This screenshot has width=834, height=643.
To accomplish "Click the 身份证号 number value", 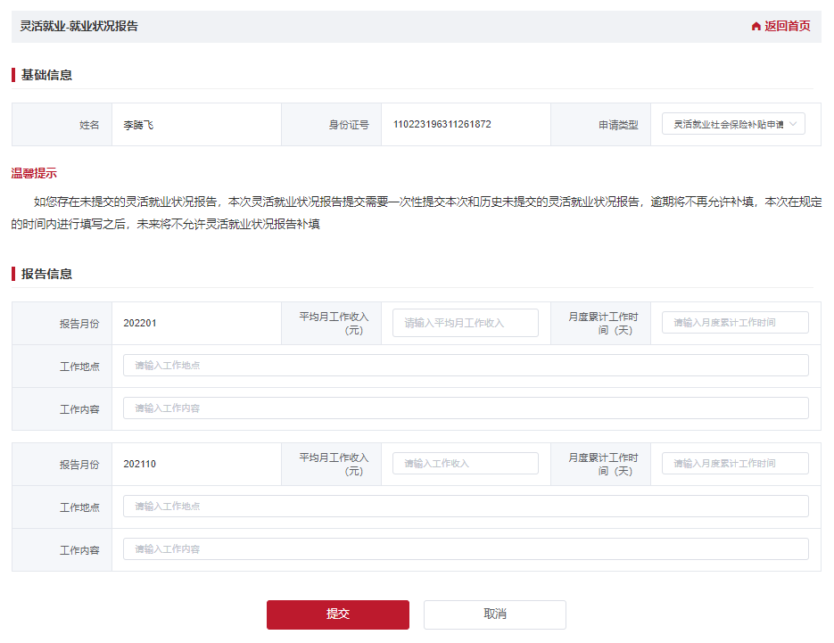I will click(x=442, y=125).
